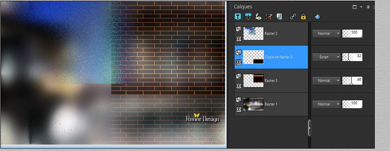Hide the Raster 2 layer
This screenshot has height=151, width=390.
239,38
